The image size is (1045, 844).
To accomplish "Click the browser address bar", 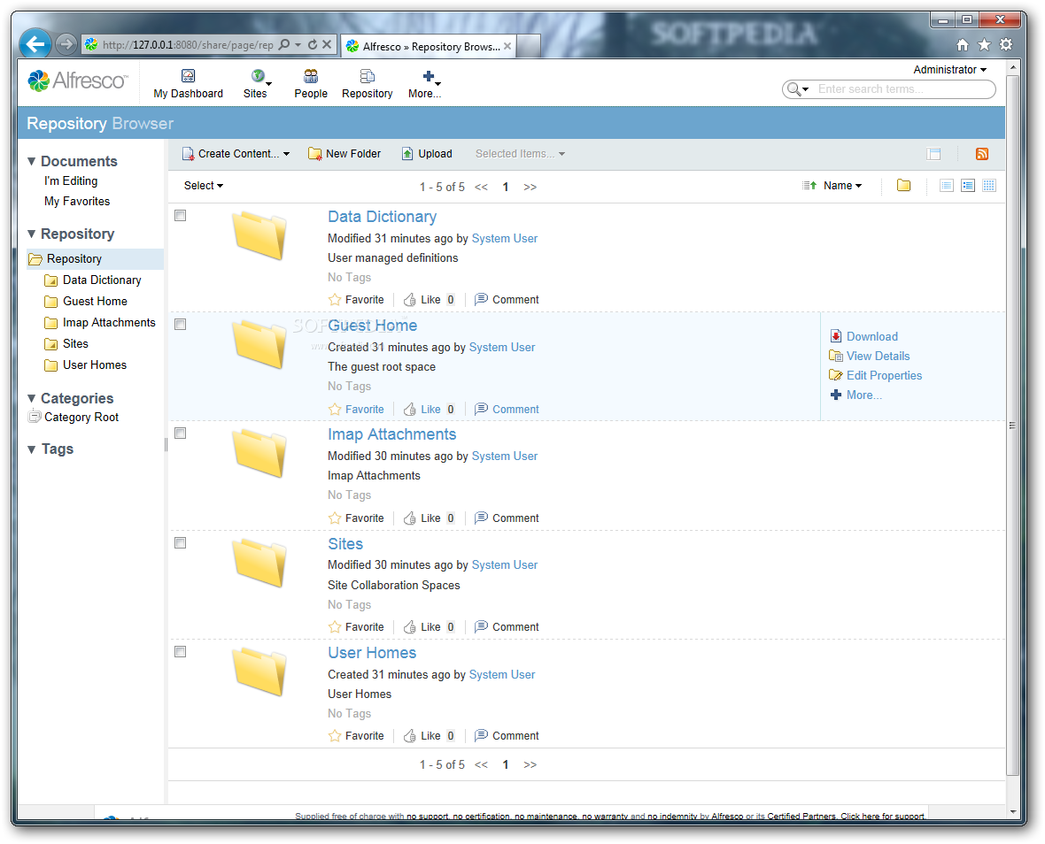I will [x=188, y=44].
